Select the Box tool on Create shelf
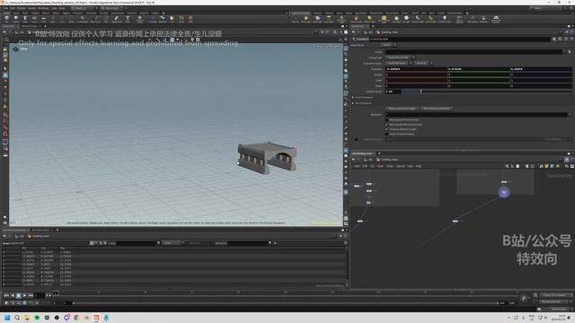The image size is (575, 323). click(6, 19)
